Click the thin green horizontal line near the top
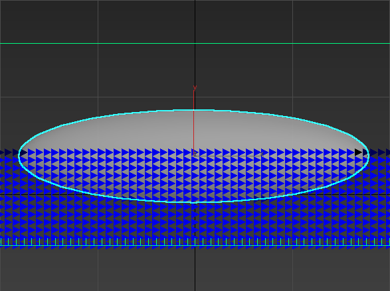The height and width of the screenshot is (291, 390). coord(195,43)
